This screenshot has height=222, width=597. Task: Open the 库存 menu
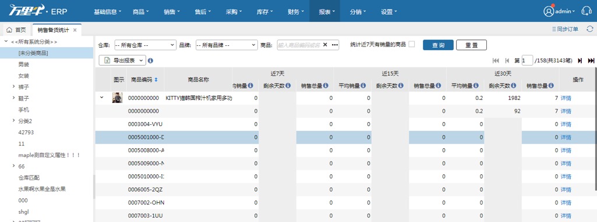coord(265,12)
